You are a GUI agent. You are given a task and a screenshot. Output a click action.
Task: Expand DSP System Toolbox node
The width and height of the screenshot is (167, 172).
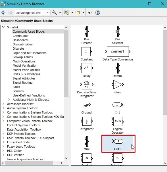[x=3, y=134]
